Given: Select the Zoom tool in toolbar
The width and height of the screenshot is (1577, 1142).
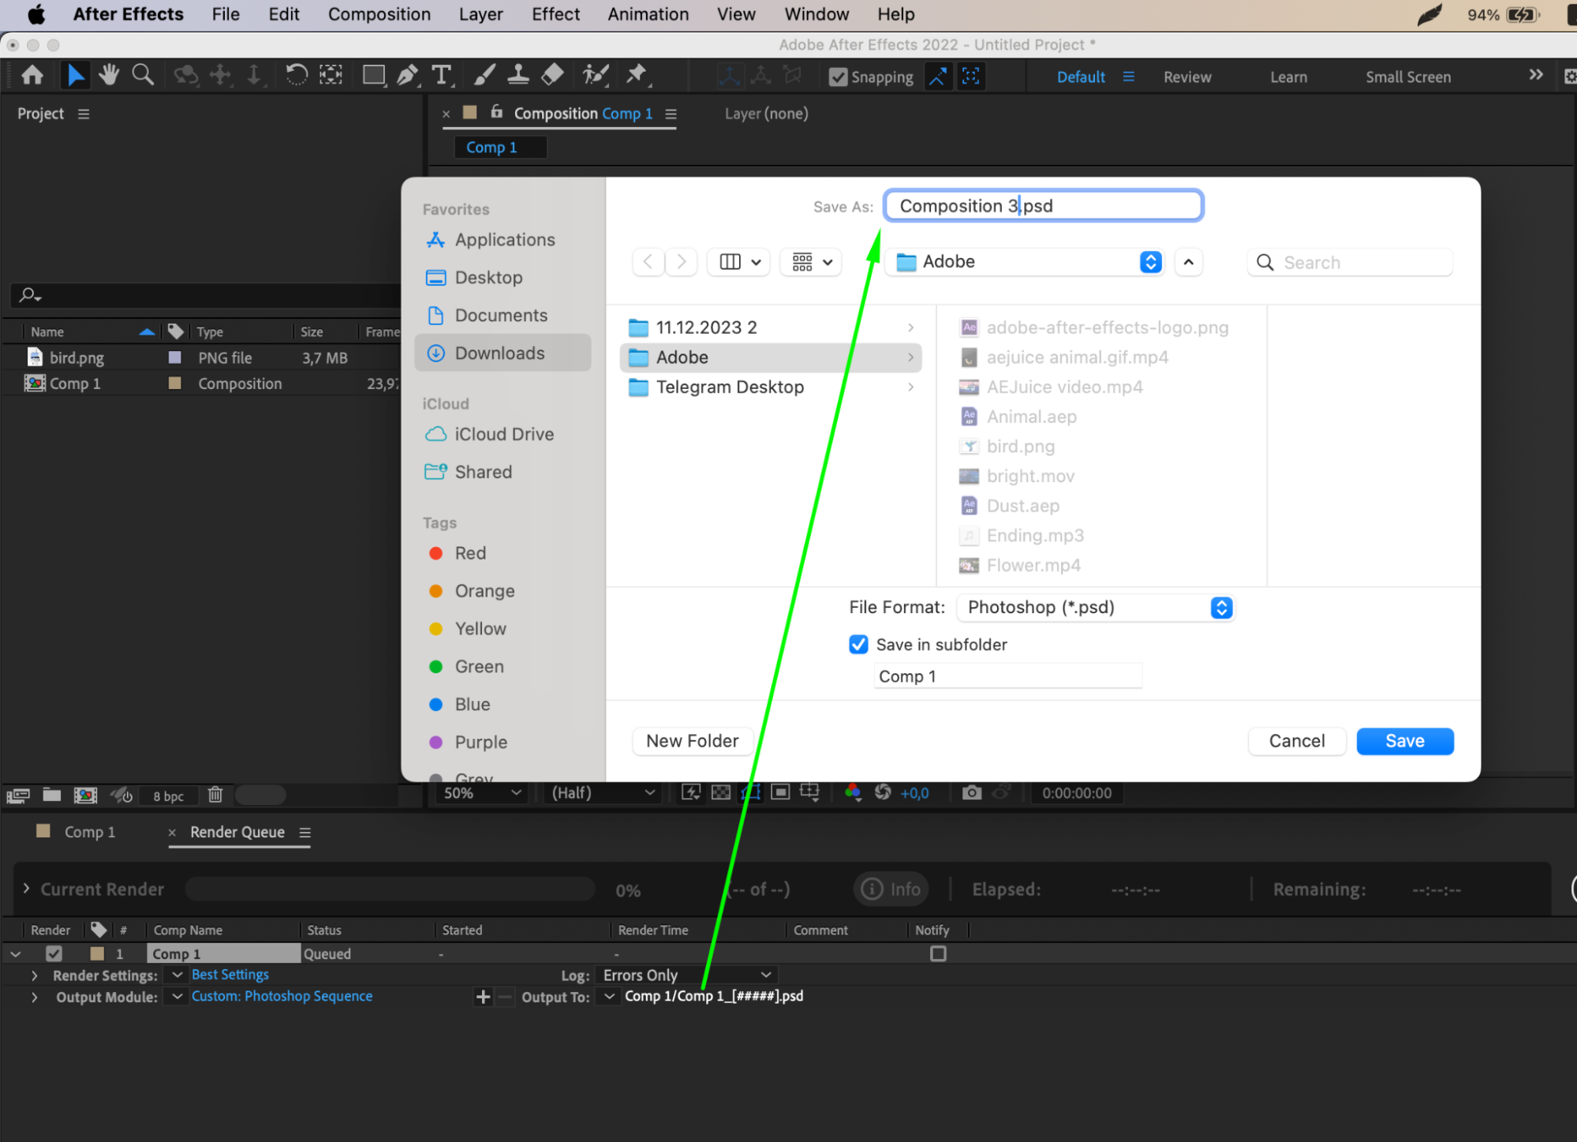Looking at the screenshot, I should tap(143, 76).
